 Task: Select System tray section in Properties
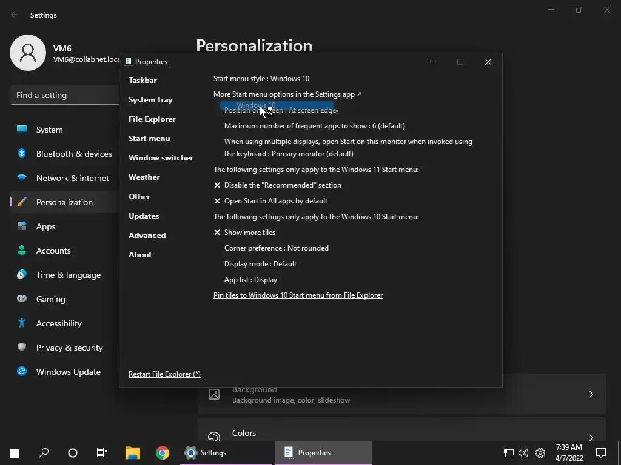pyautogui.click(x=150, y=100)
